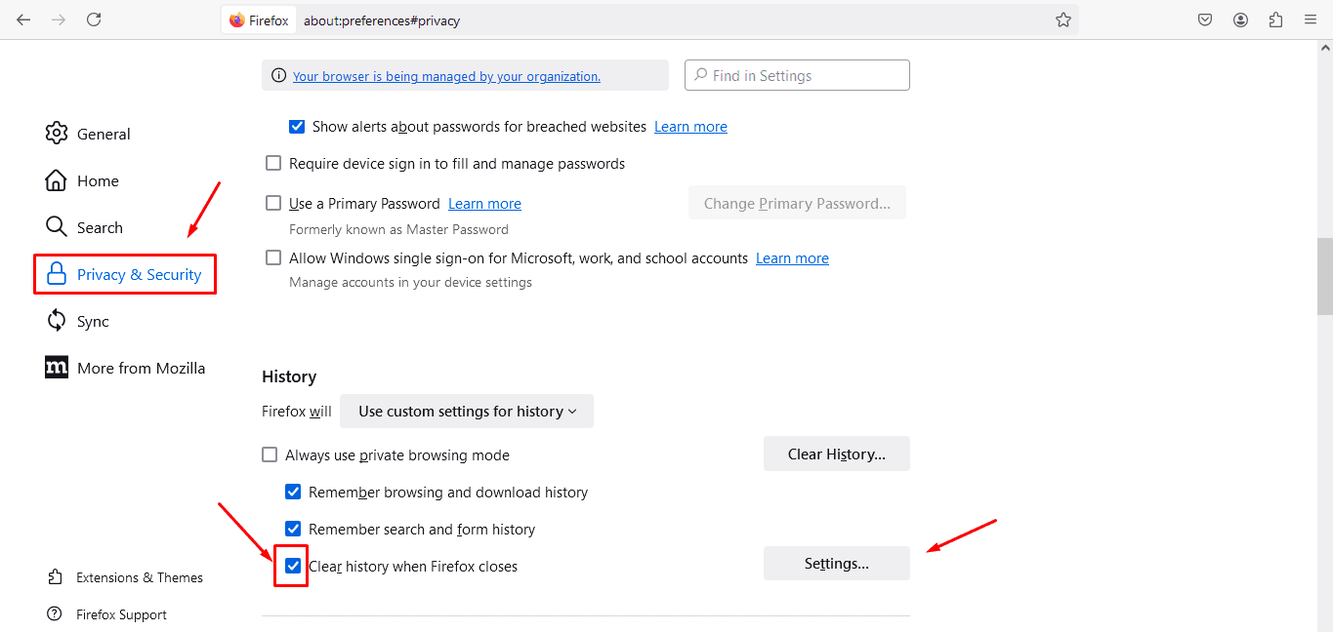Open the history Settings button

point(837,564)
